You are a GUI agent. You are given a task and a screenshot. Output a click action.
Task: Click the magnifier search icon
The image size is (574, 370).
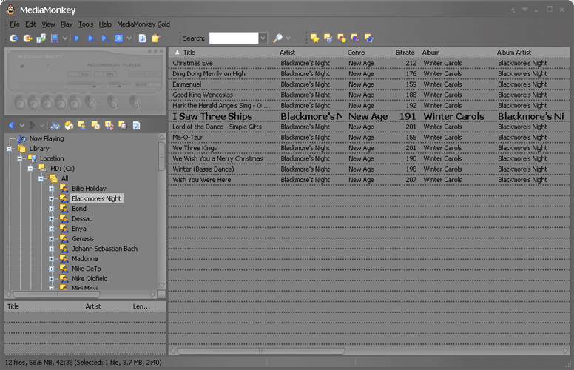point(278,38)
